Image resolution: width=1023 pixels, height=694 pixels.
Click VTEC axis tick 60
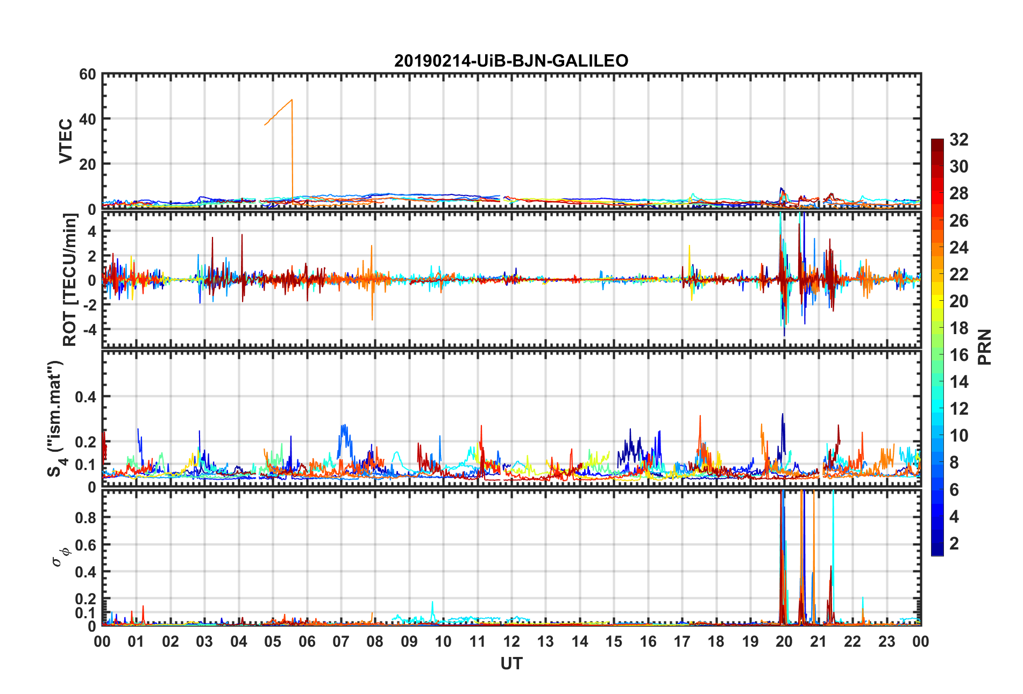pos(88,74)
